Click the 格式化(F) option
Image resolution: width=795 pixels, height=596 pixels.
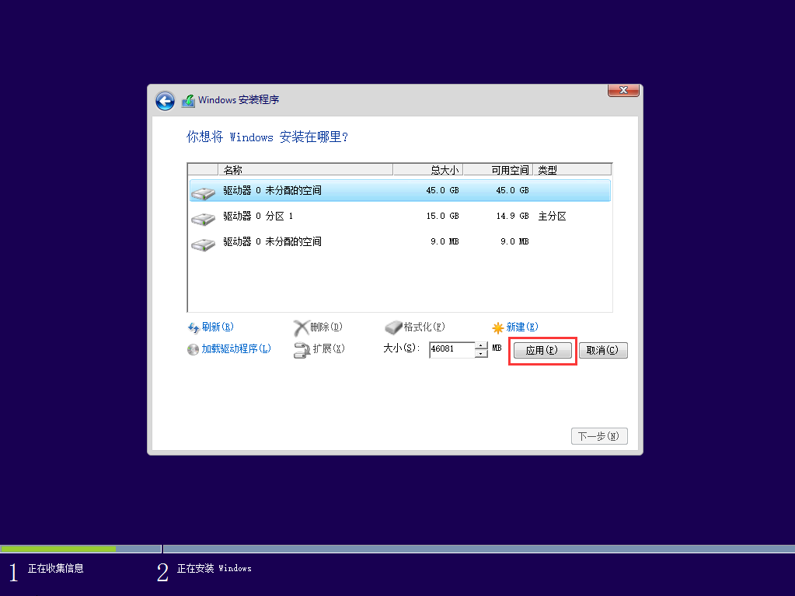coord(424,327)
